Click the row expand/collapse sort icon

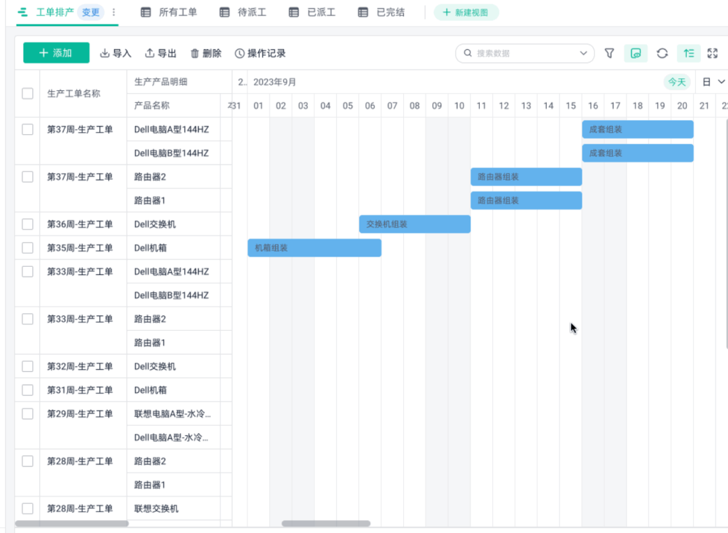click(688, 53)
